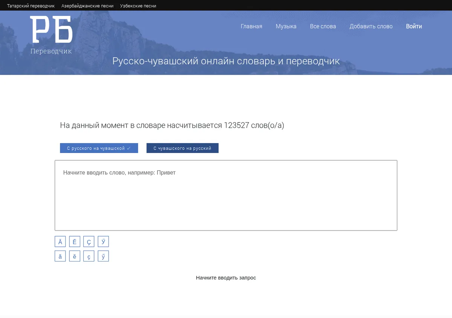452x318 pixels.
Task: Insert uppercase Ӳ character button
Action: 103,242
